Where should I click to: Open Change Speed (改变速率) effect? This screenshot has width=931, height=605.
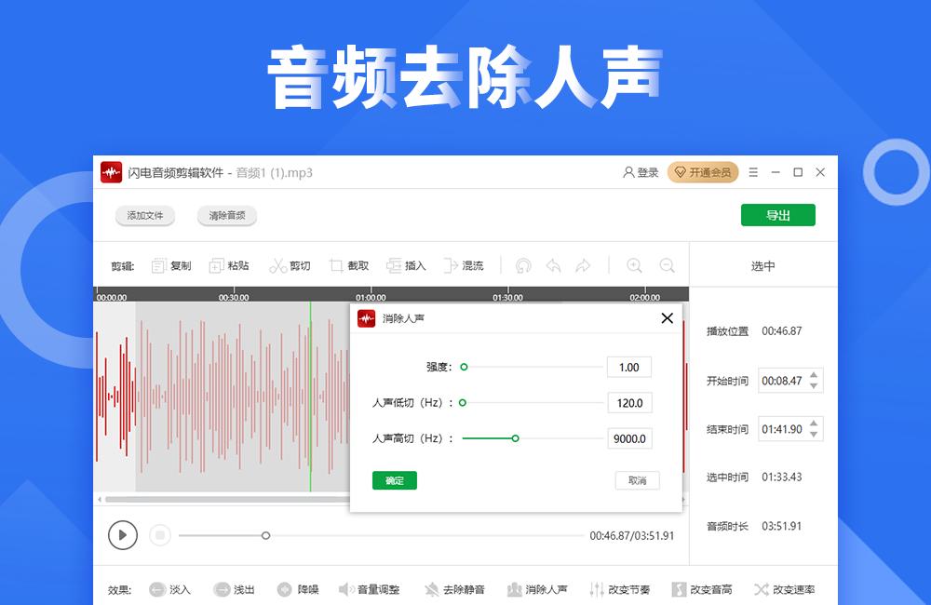tap(784, 589)
